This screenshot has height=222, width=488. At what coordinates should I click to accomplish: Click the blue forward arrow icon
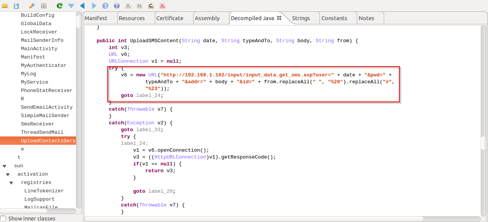pyautogui.click(x=94, y=6)
